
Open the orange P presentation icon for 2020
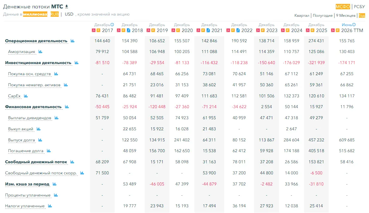point(178,30)
